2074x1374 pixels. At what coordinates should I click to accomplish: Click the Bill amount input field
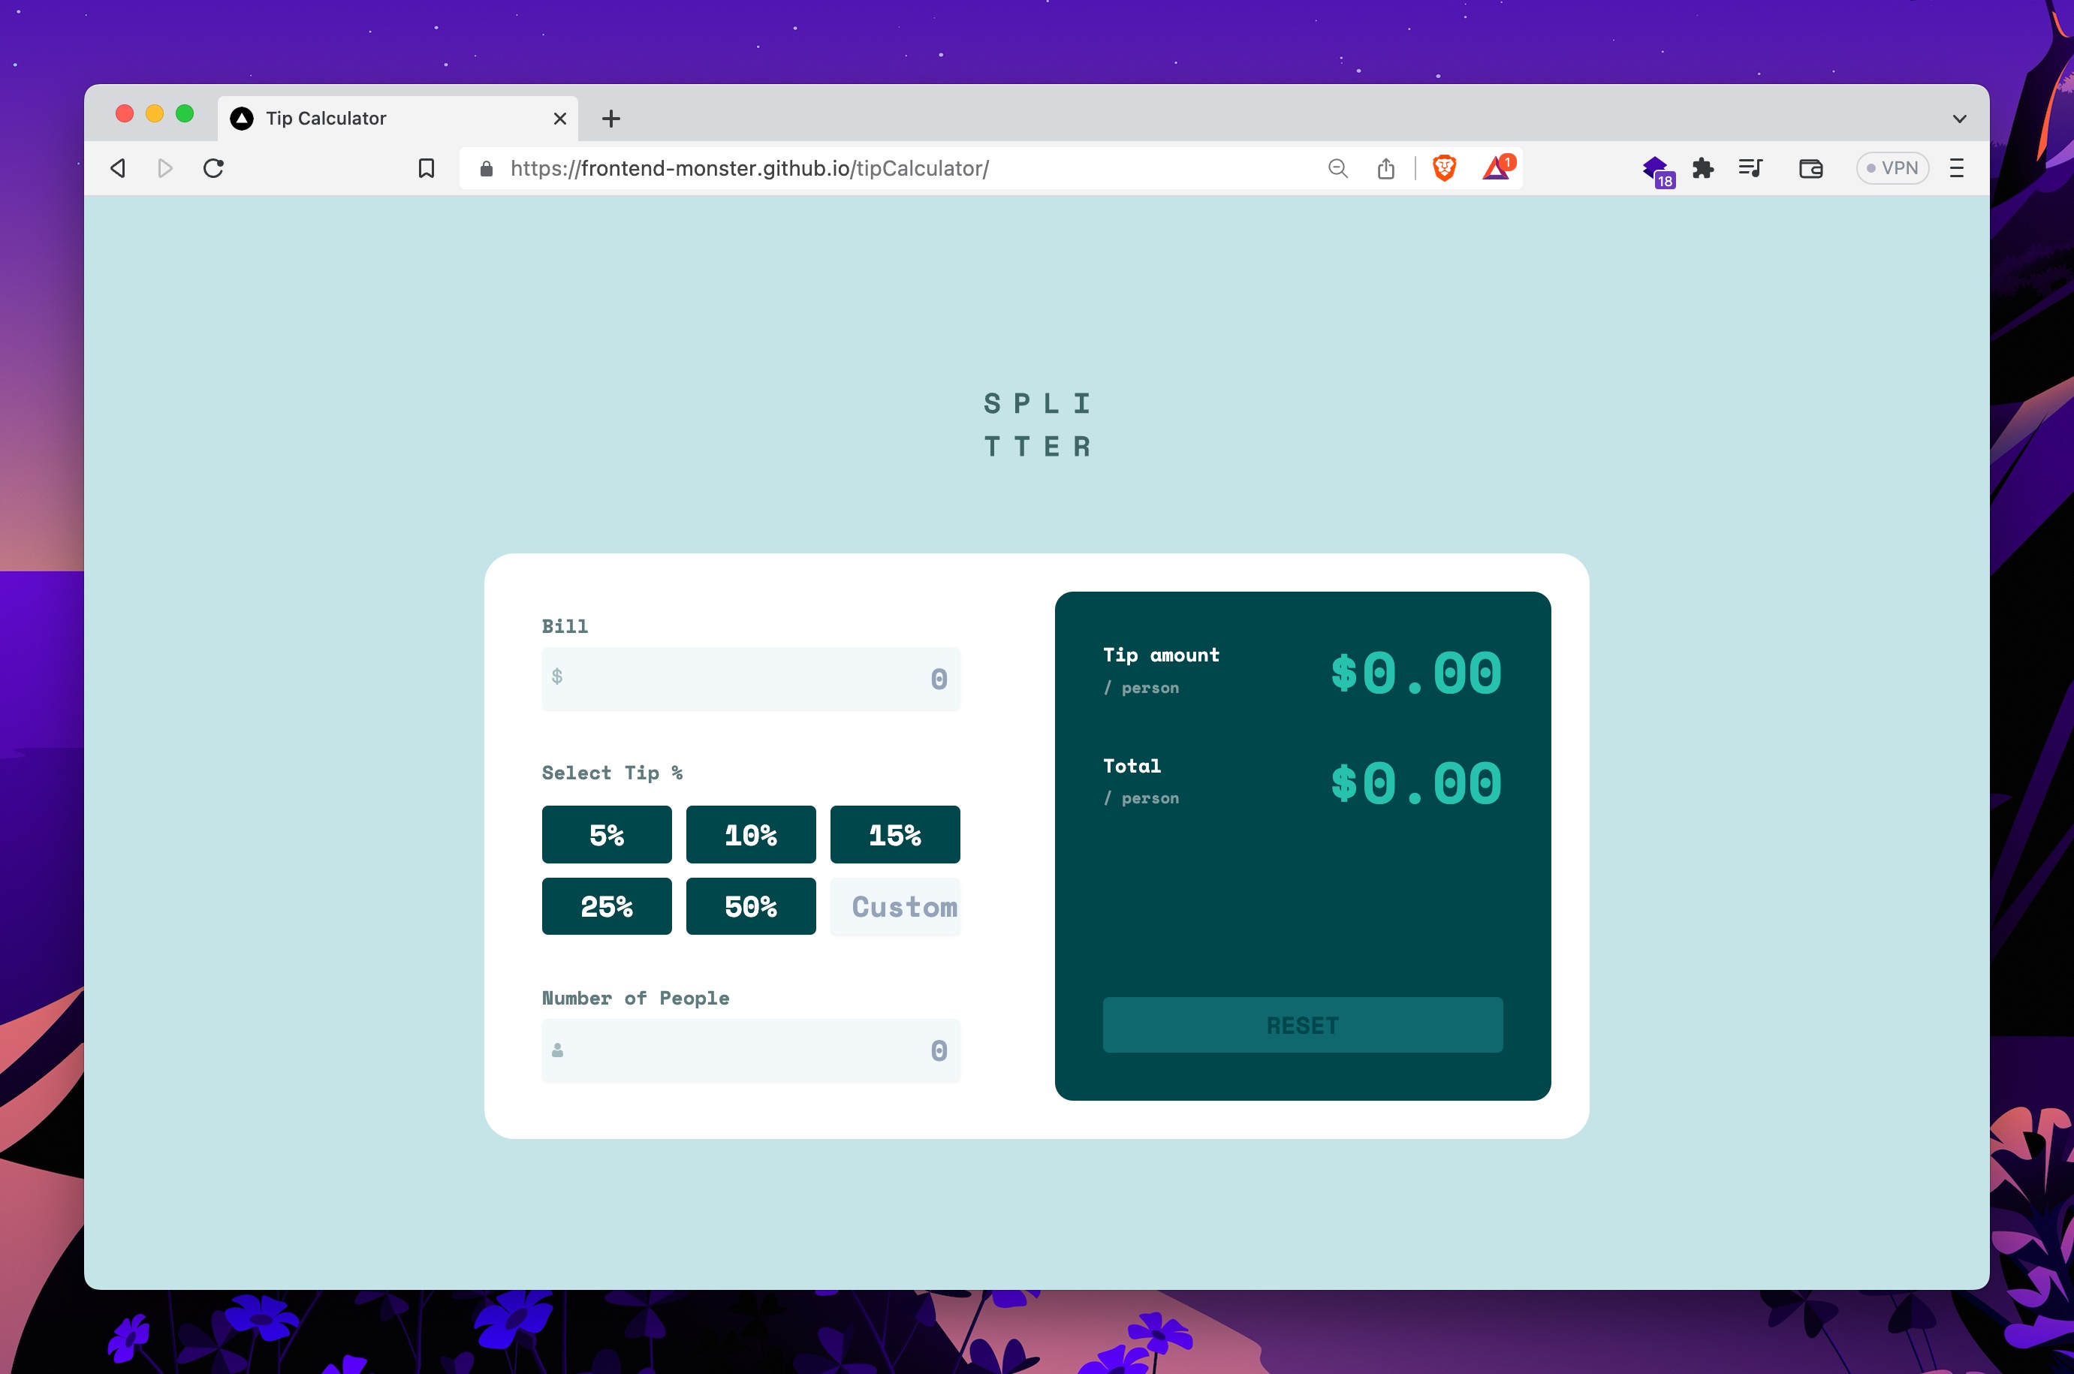[749, 678]
